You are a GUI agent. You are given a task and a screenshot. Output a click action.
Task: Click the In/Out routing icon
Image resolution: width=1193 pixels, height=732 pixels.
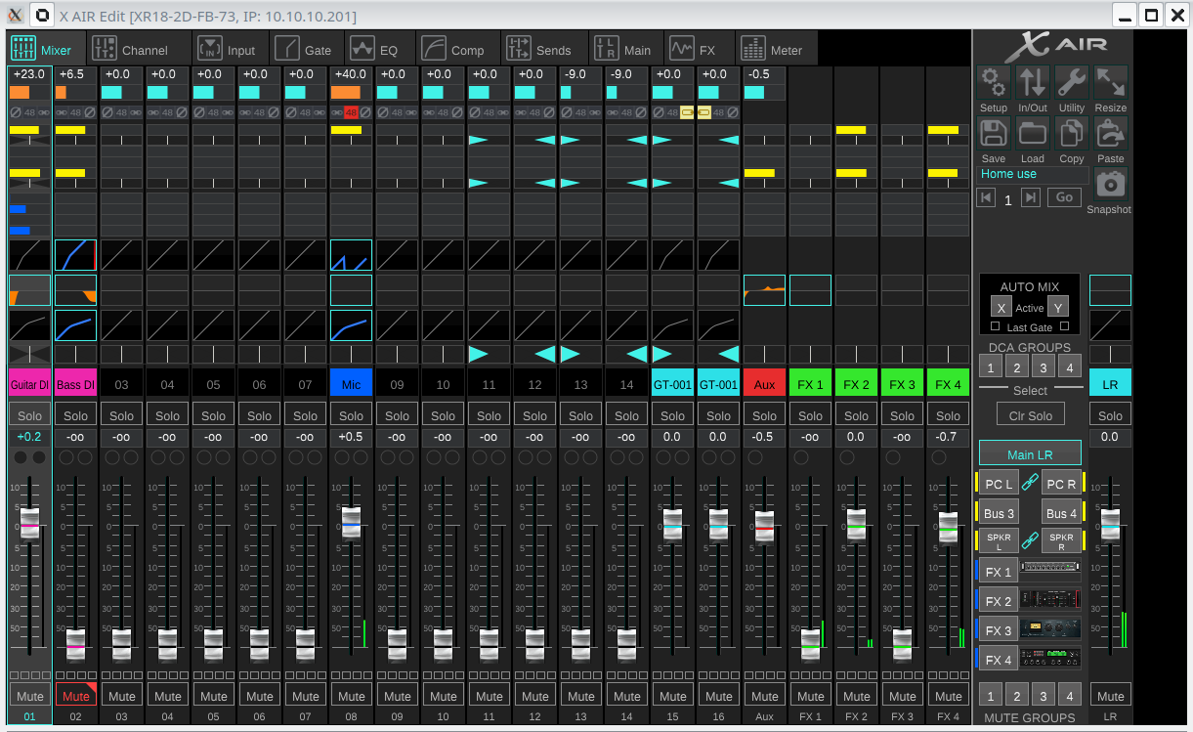[1033, 82]
